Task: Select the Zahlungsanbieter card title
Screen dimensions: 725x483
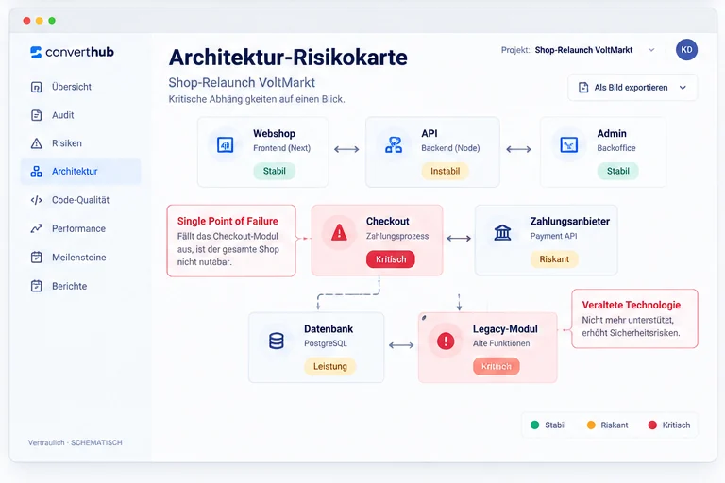Action: tap(569, 222)
